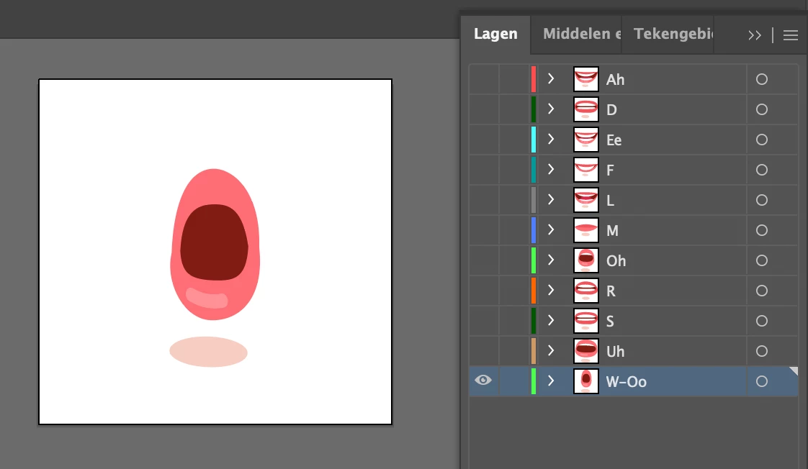
Task: Select the pale shadow ellipse below the mouth
Action: point(208,352)
